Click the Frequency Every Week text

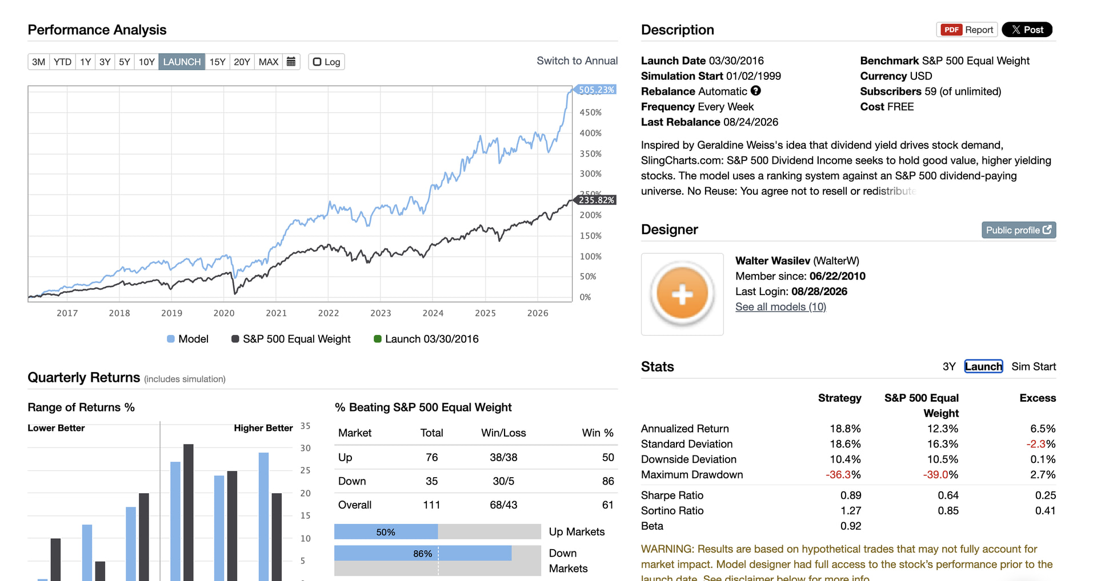coord(697,107)
